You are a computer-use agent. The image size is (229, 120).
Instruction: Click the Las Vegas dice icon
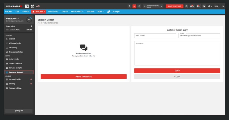click(x=109, y=12)
